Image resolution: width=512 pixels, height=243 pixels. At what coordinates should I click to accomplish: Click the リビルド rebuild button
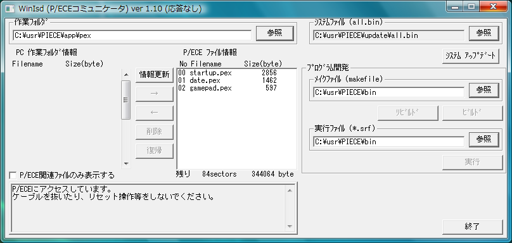408,113
